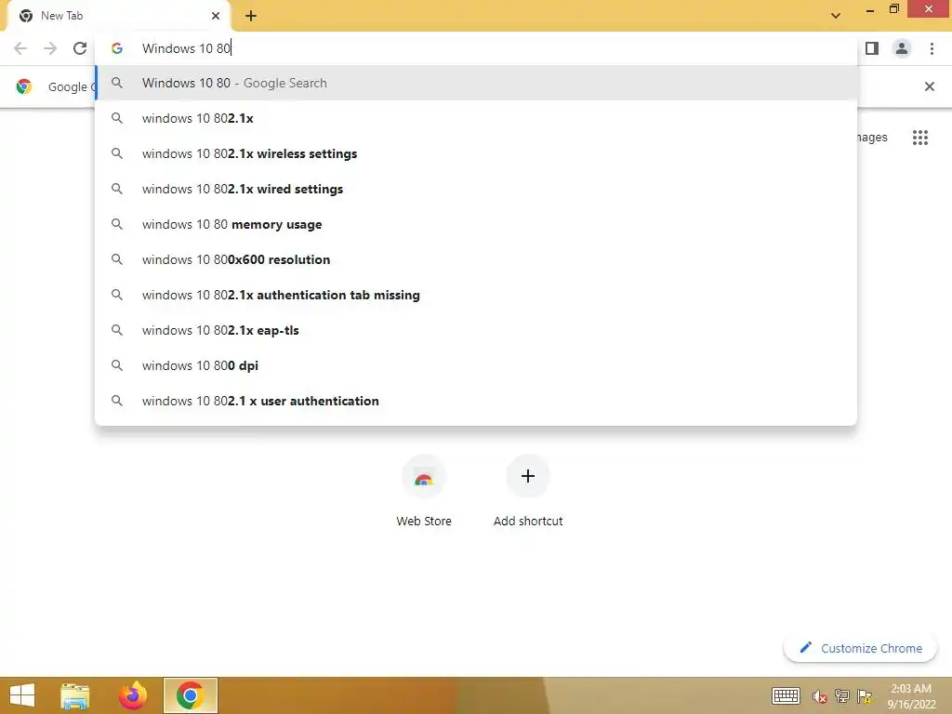Select '802.1x authentication tab missing' suggestion
Screen dimensions: 952x714
[477, 295]
